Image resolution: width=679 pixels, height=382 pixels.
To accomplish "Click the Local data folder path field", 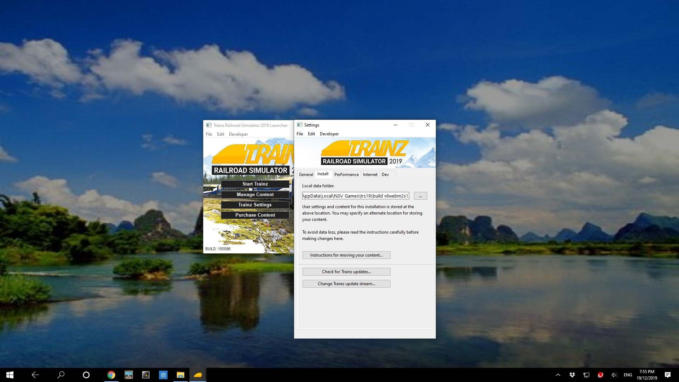I will click(355, 196).
